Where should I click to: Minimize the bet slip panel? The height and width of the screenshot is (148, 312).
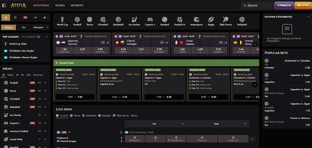(308, 17)
